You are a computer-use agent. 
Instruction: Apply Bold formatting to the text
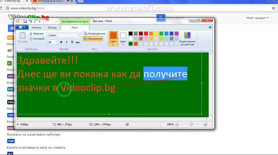(61, 42)
